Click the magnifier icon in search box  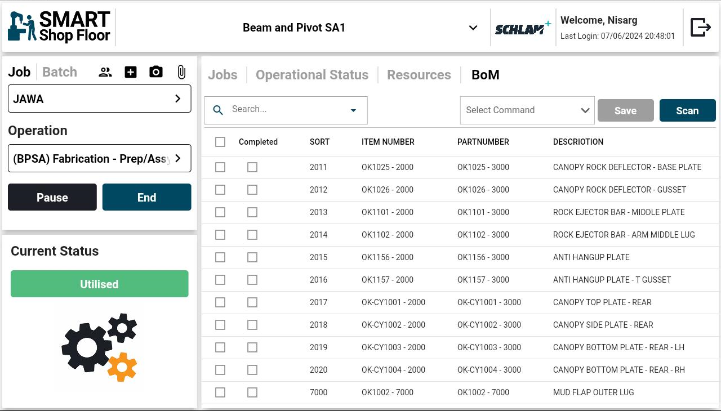pos(218,110)
